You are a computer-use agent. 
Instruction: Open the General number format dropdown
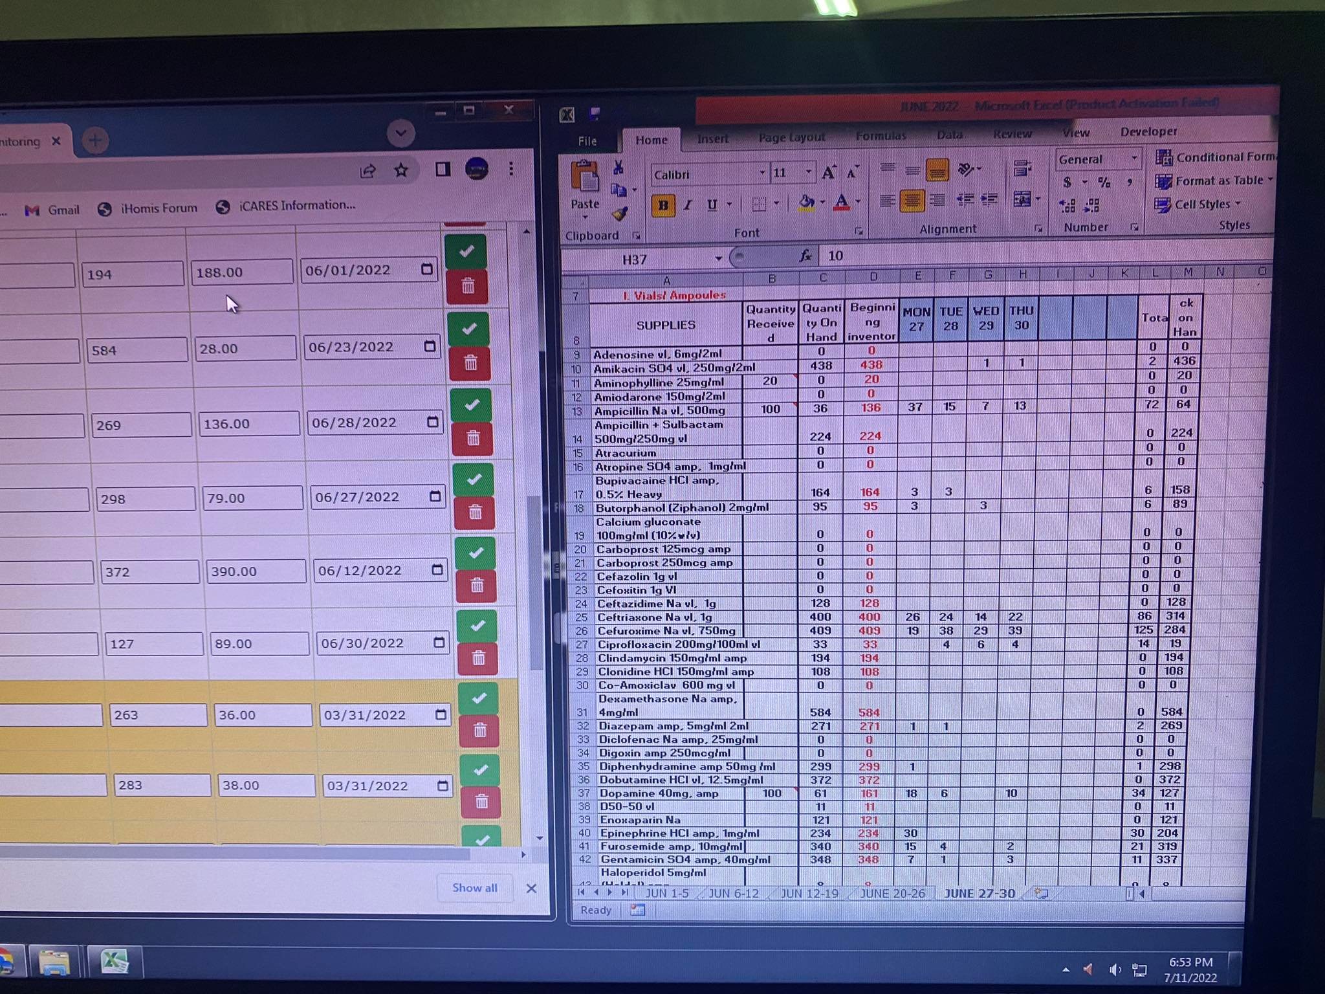[x=1133, y=159]
